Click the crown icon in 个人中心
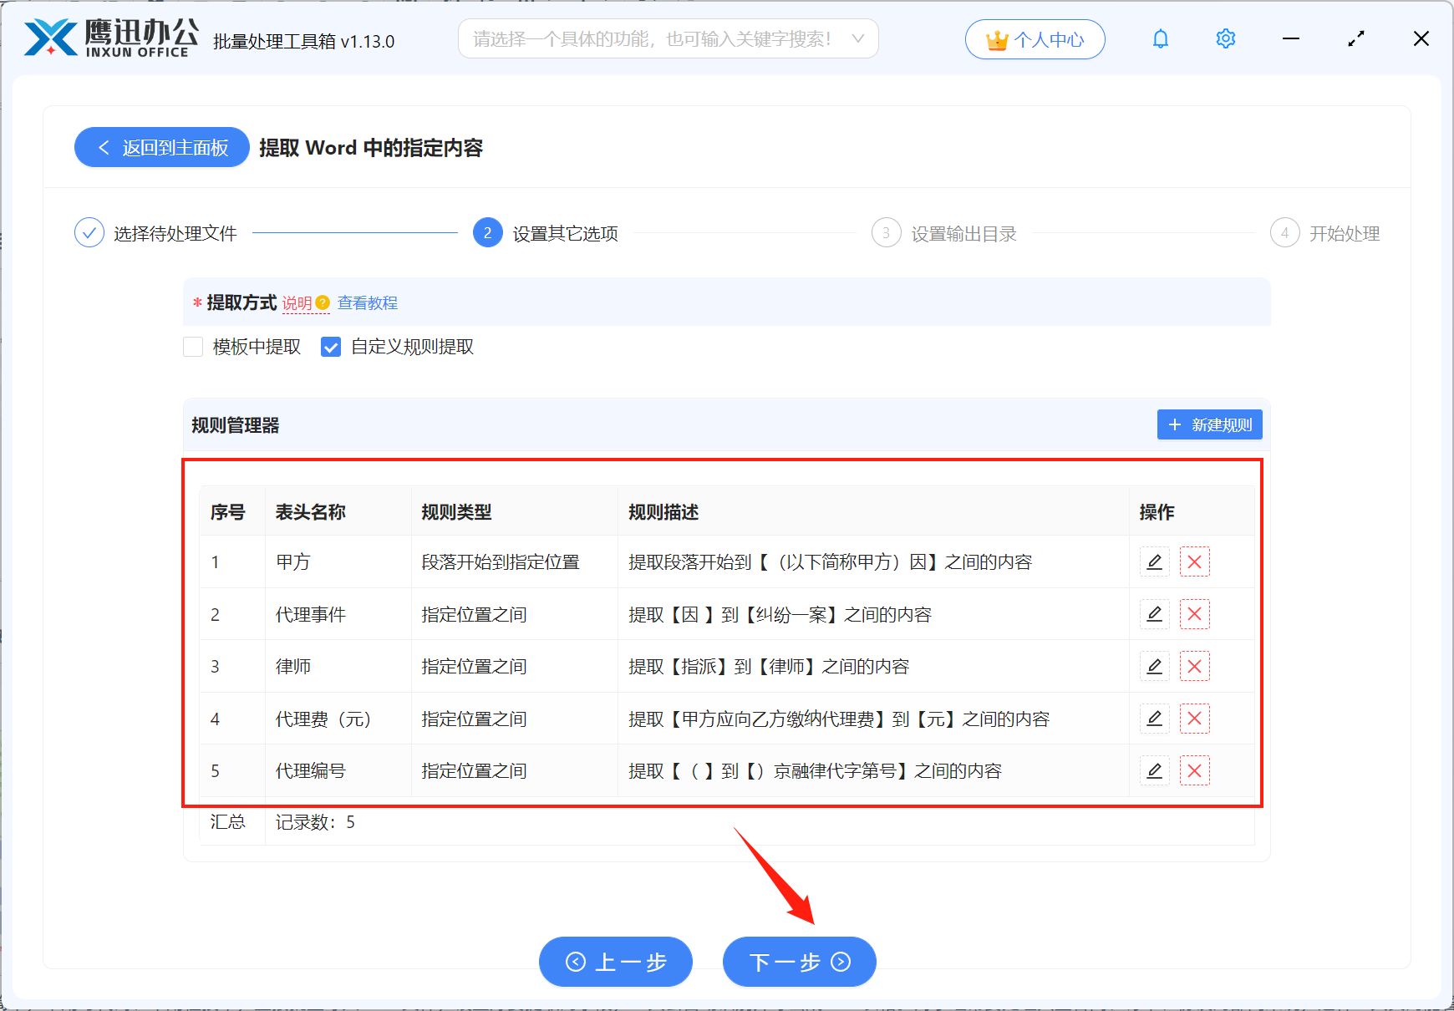 pos(997,38)
